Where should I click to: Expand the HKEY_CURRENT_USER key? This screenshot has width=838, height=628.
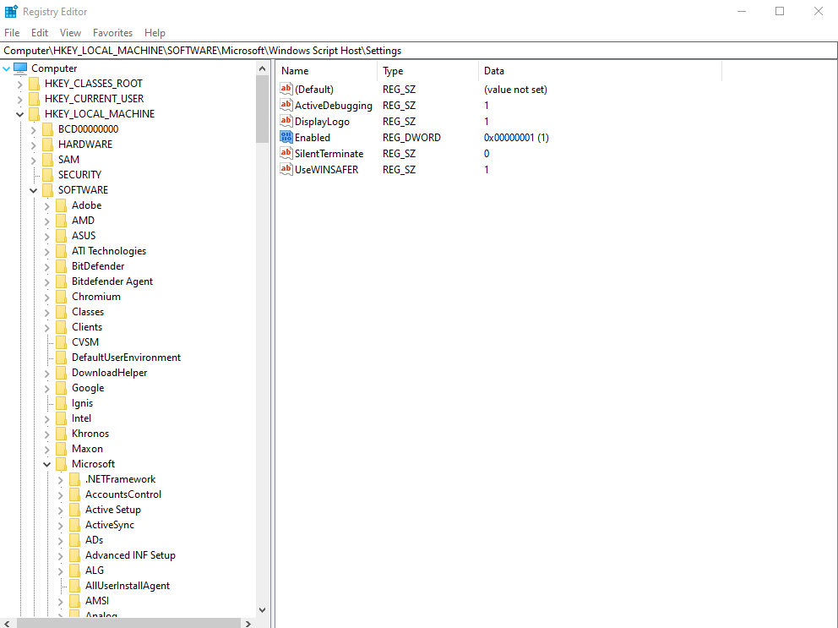coord(19,100)
